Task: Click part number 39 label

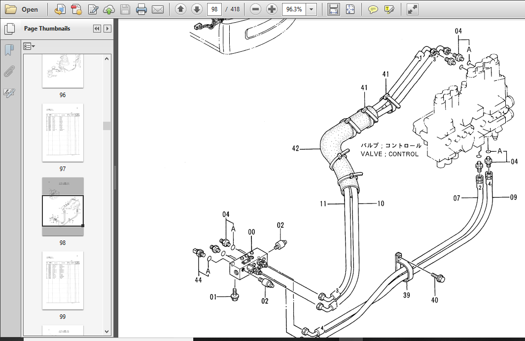Action: pos(407,295)
